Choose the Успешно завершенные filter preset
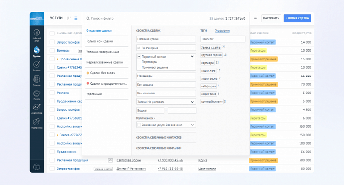The image size is (344, 185). 103,52
